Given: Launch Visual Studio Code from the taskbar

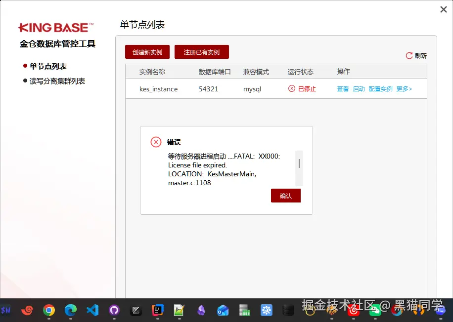Looking at the screenshot, I should [92, 311].
